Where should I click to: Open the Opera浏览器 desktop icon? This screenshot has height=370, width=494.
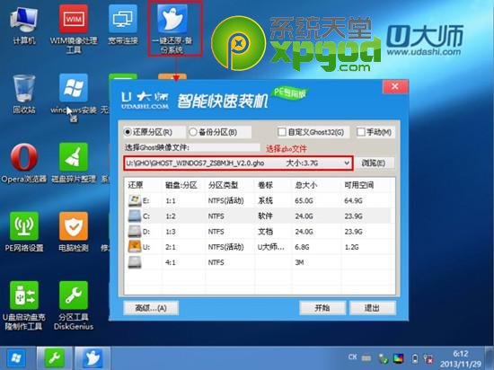pos(24,163)
